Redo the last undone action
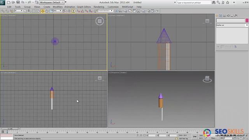Viewport: 249px width, 140px height. tap(30, 2)
